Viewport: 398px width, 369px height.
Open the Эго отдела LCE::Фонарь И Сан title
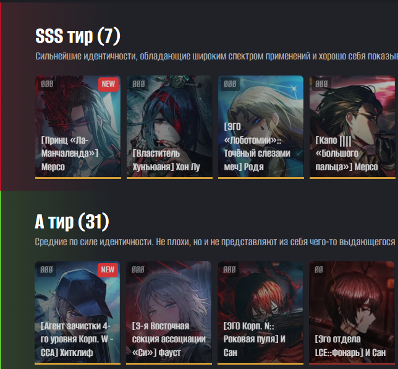(350, 346)
